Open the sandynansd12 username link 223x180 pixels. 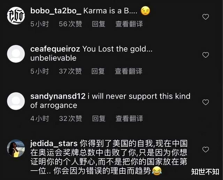[58, 96]
